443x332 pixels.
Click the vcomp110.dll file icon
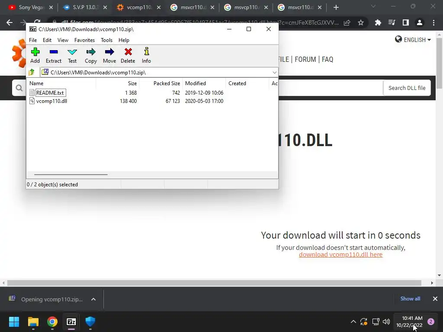coord(32,101)
